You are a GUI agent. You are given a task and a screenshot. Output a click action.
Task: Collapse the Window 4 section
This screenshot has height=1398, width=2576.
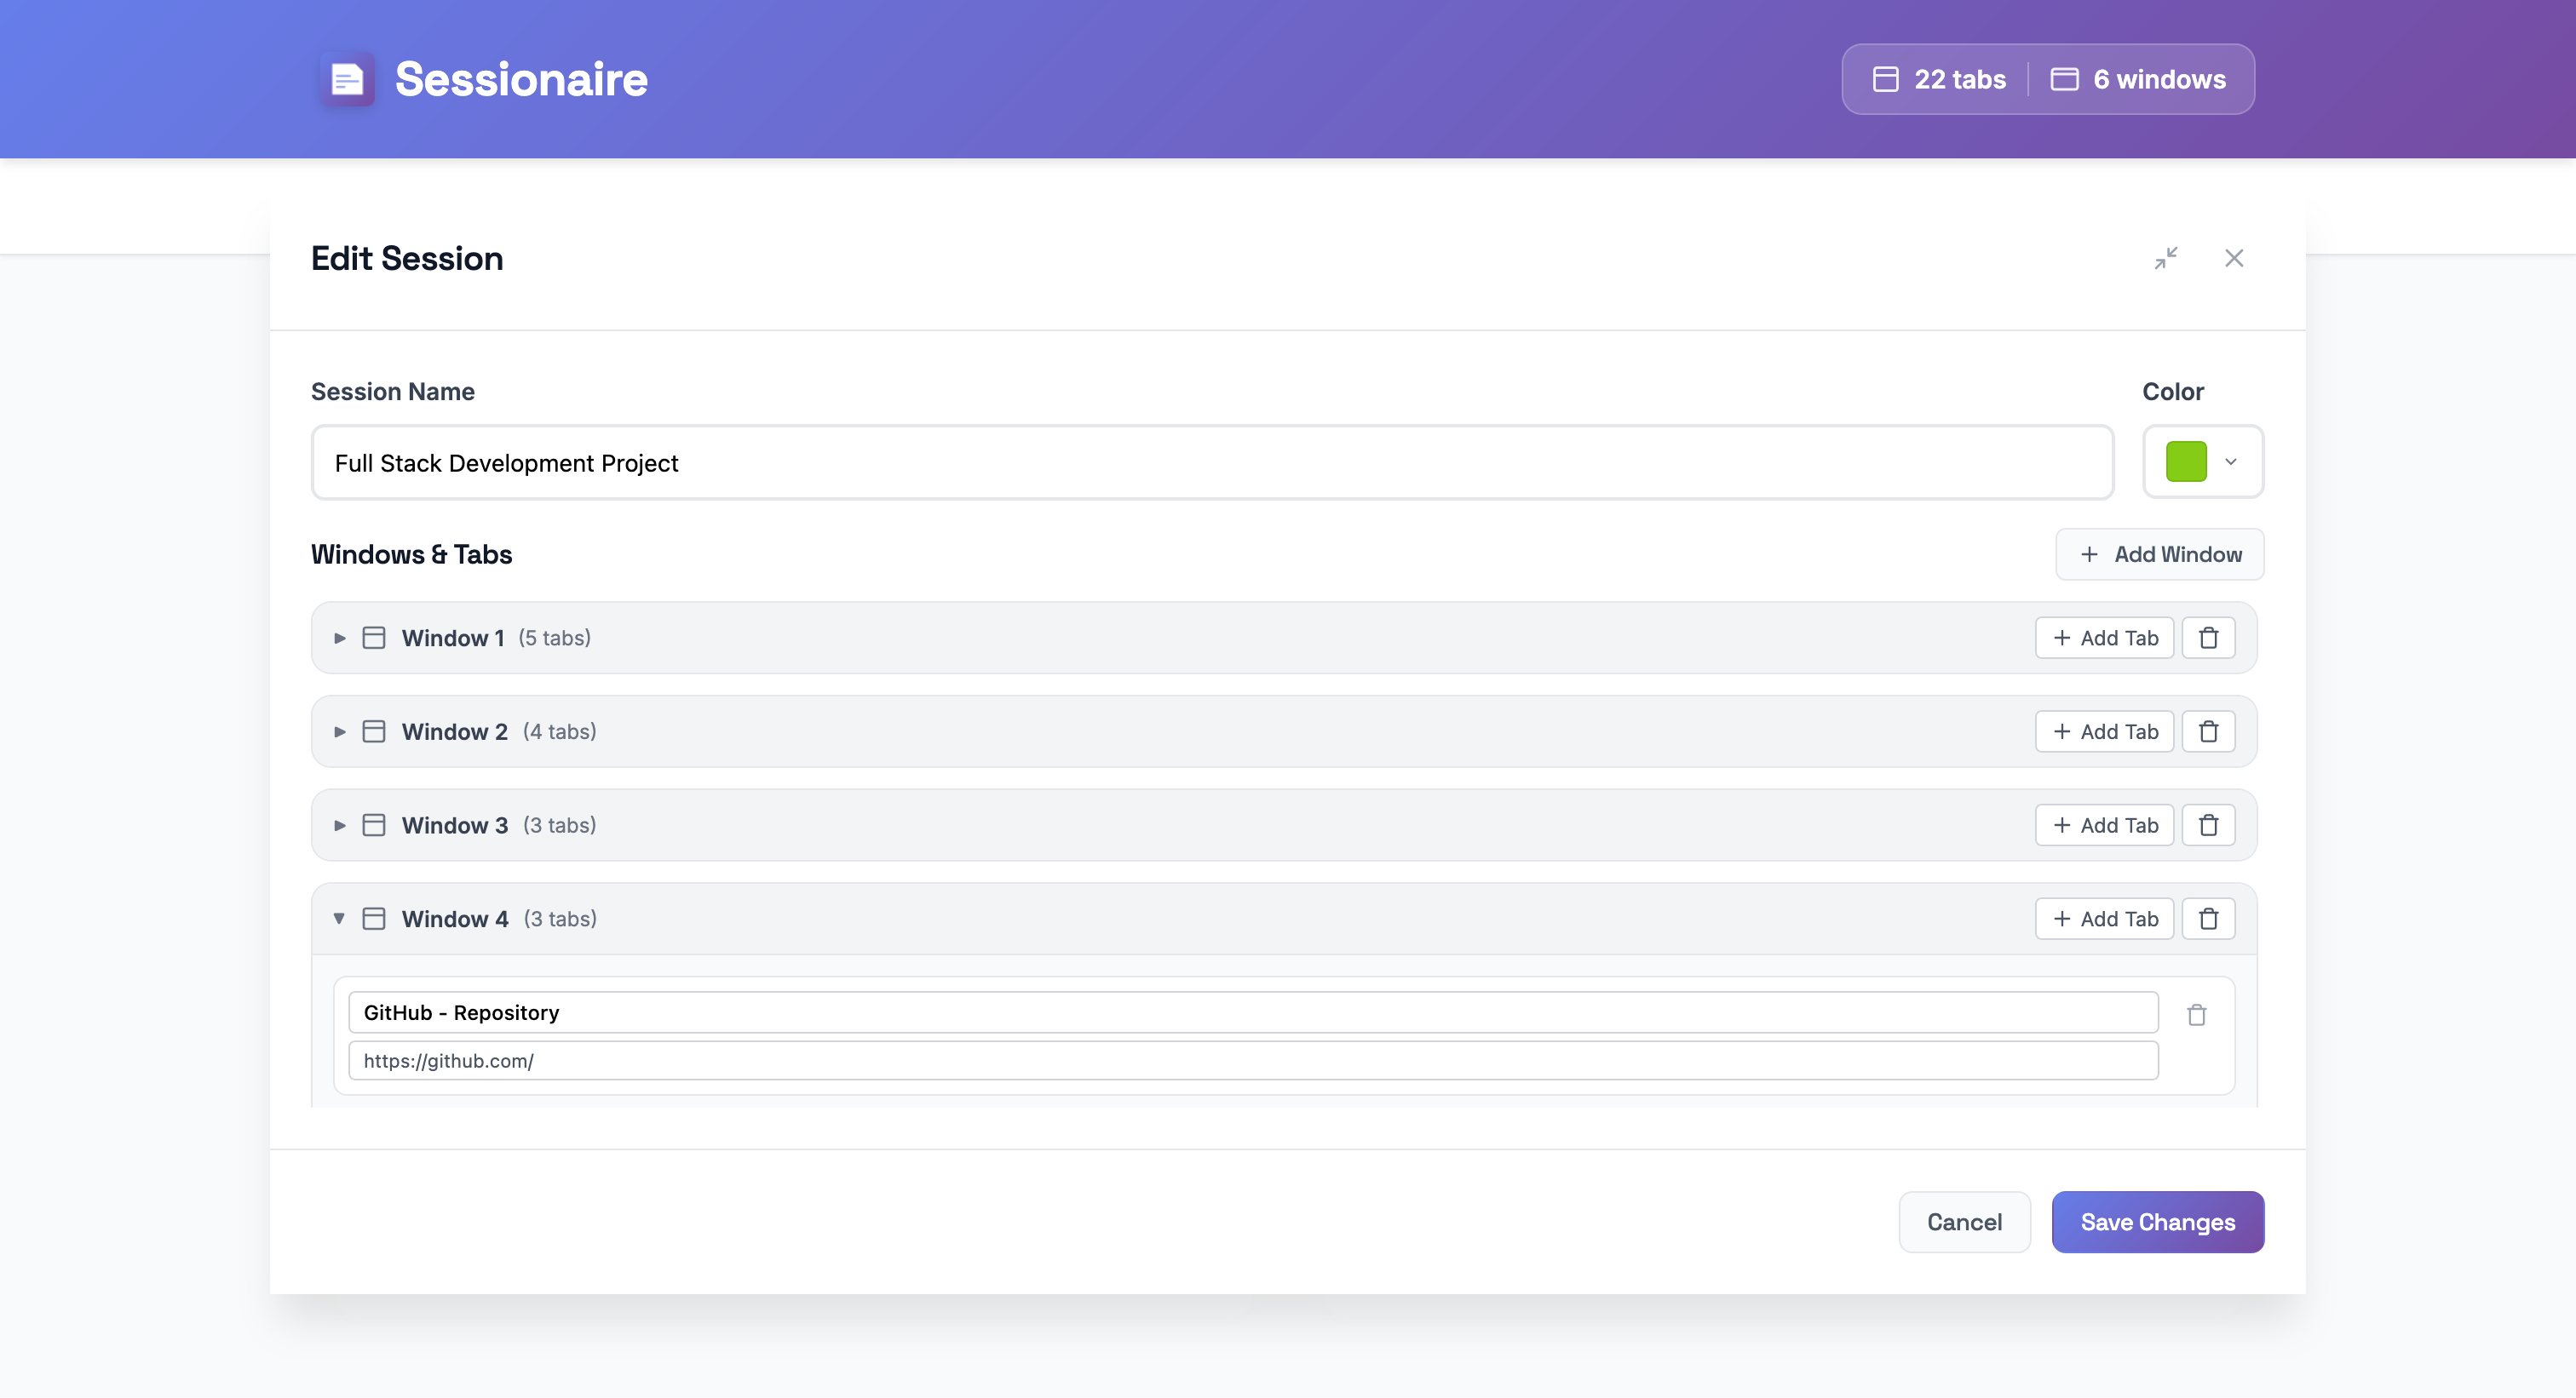pyautogui.click(x=339, y=919)
